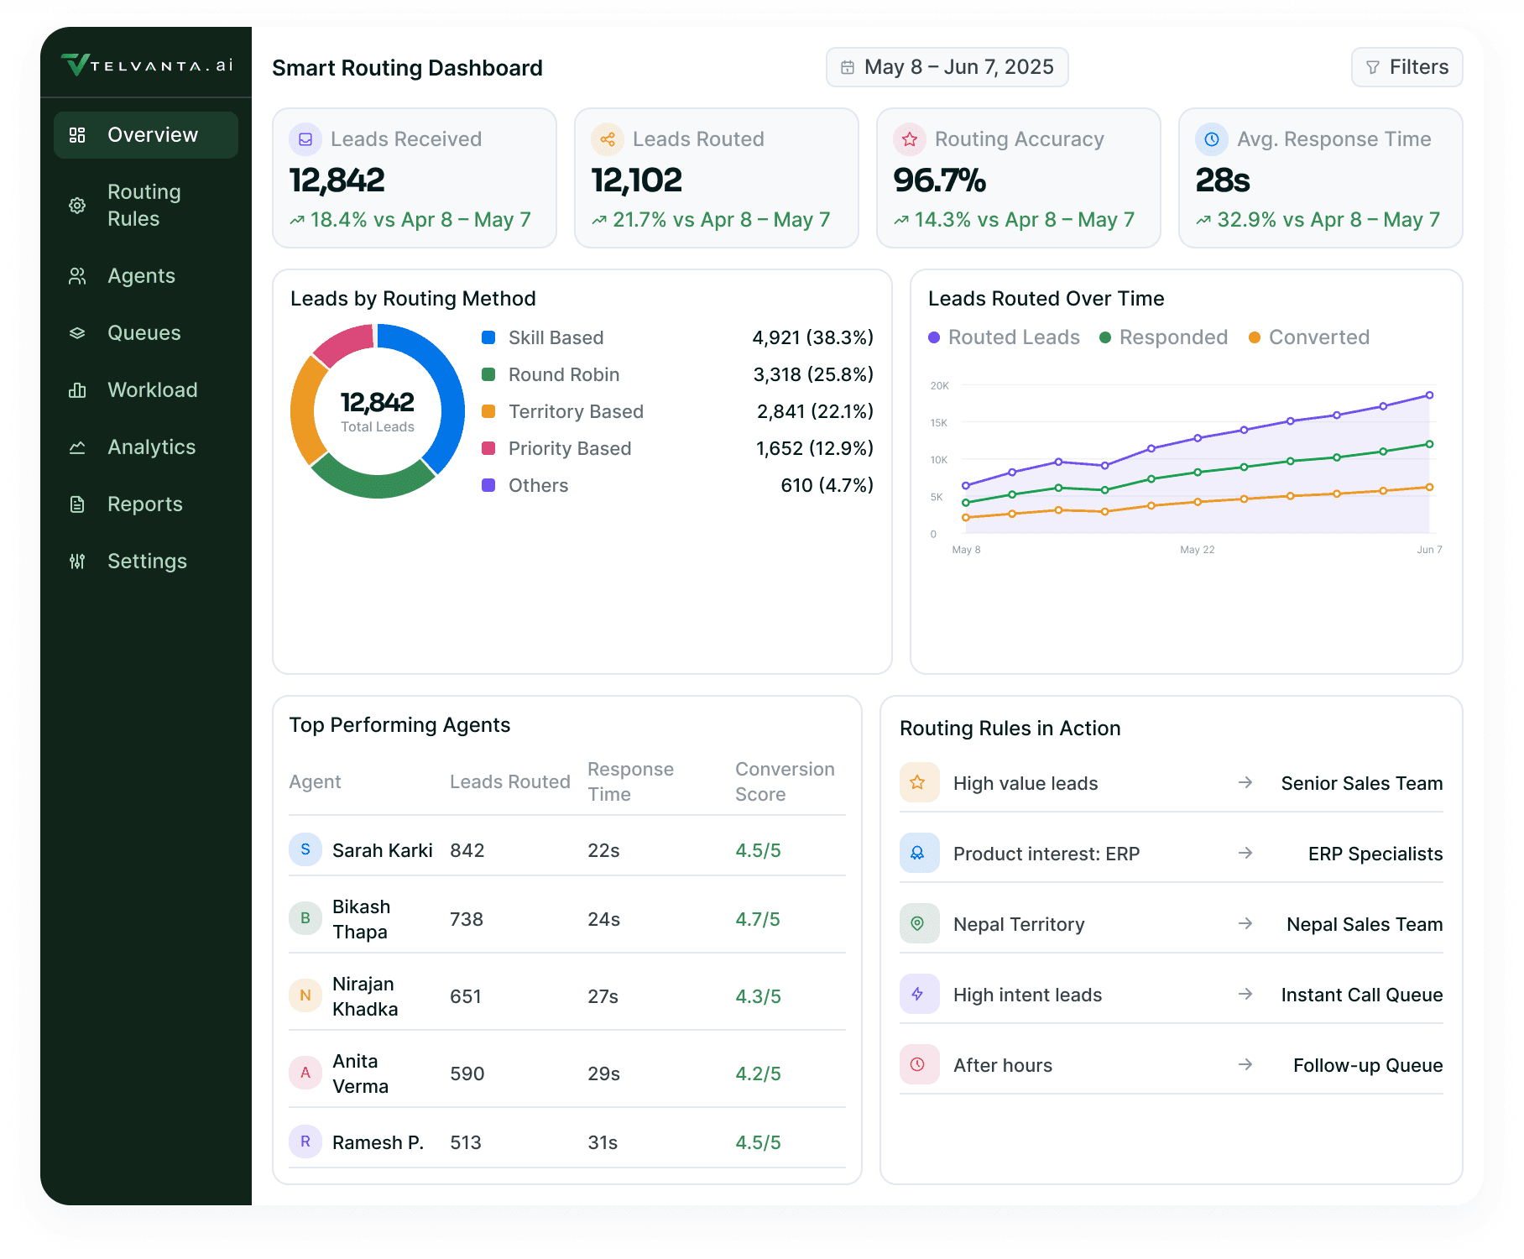Select the Sarah Karki agent row

coord(567,850)
